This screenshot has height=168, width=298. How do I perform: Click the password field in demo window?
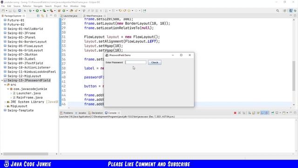[135, 62]
